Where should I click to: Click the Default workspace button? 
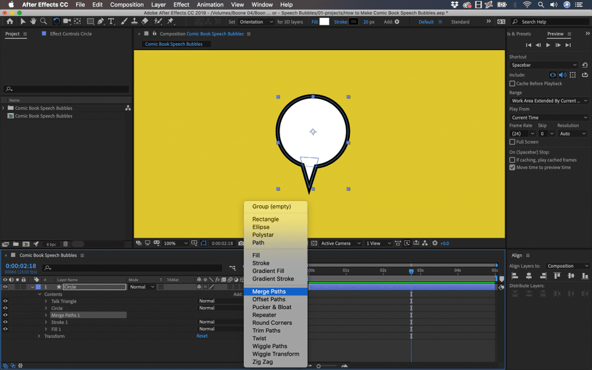tap(426, 22)
